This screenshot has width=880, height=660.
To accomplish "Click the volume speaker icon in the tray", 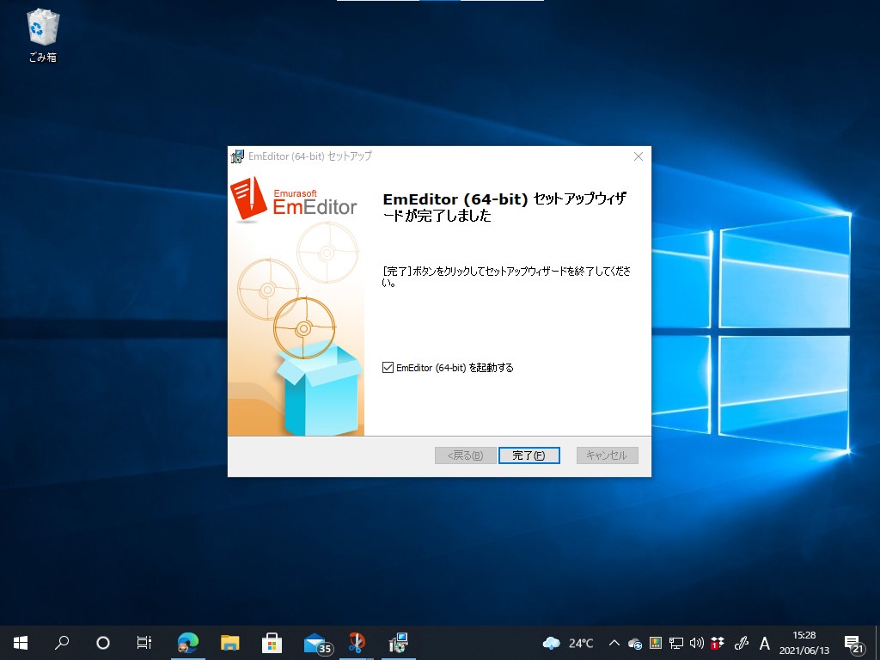I will click(x=696, y=642).
